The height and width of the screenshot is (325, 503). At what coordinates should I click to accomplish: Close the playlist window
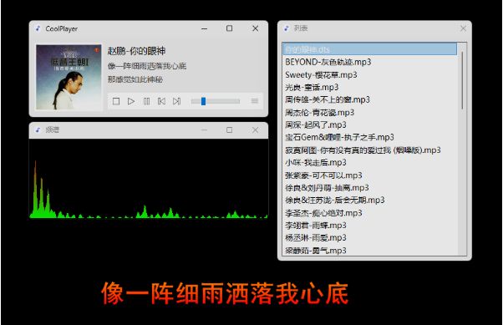pyautogui.click(x=463, y=28)
